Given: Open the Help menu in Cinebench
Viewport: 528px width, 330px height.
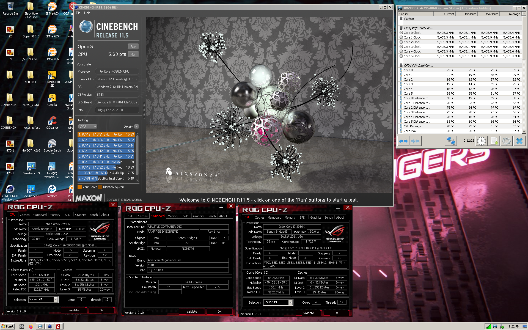Looking at the screenshot, I should pyautogui.click(x=87, y=13).
